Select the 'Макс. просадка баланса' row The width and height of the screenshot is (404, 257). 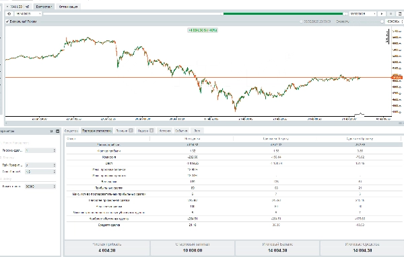pos(234,170)
